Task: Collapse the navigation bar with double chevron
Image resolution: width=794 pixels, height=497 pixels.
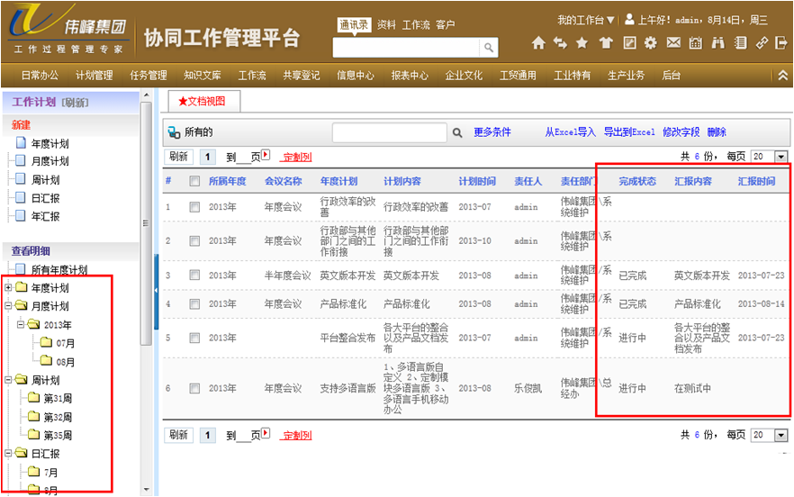Action: pyautogui.click(x=782, y=76)
